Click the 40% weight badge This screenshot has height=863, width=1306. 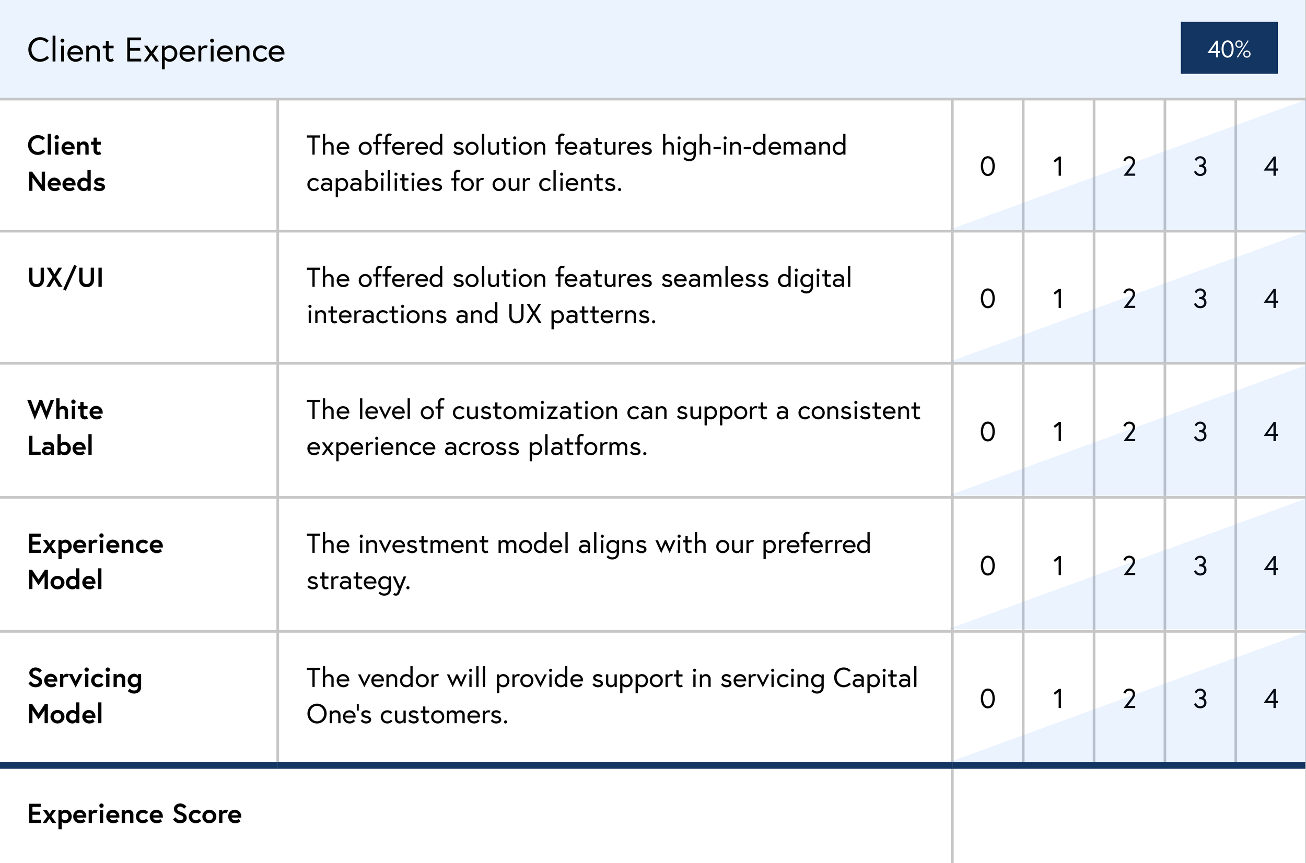click(x=1228, y=49)
